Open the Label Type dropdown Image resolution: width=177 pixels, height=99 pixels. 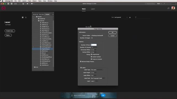click(x=97, y=70)
